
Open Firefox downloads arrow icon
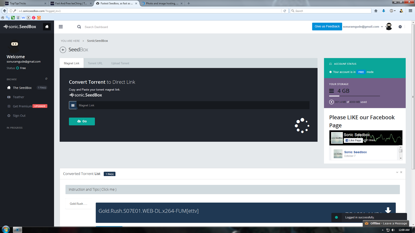click(x=384, y=11)
